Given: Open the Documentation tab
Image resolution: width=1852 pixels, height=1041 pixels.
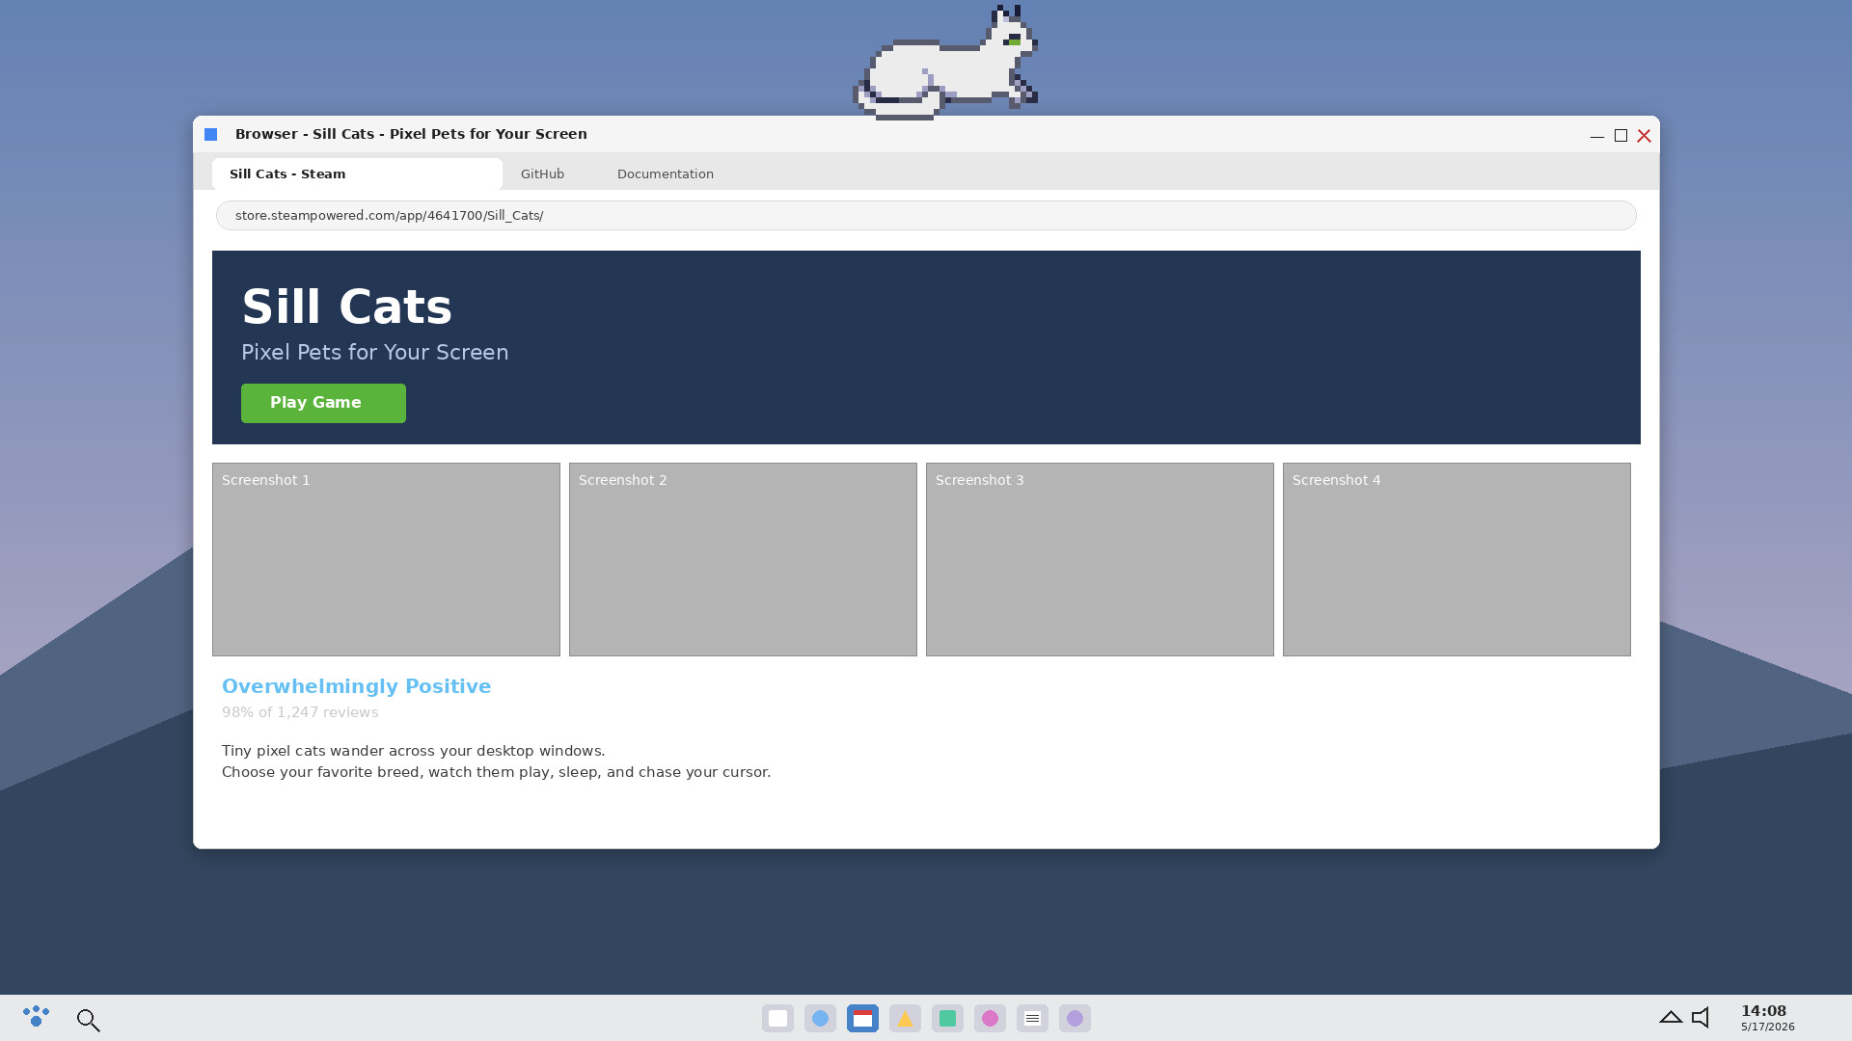Looking at the screenshot, I should click(x=666, y=174).
